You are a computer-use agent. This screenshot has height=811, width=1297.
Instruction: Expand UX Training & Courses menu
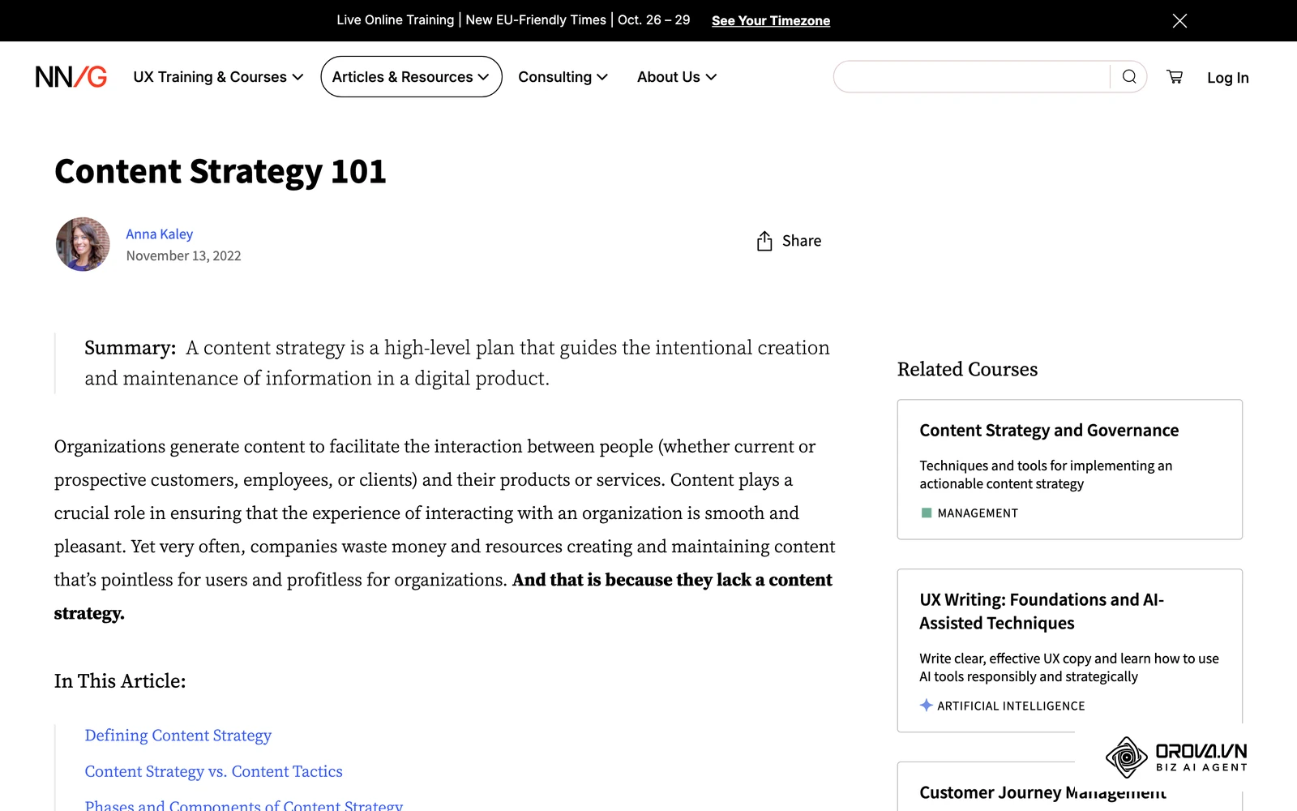click(x=218, y=77)
